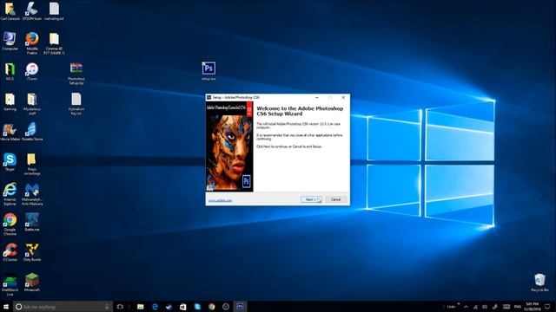Open Google Chrome from the taskbar
Viewport: 556px width, 312px height.
pos(212,307)
